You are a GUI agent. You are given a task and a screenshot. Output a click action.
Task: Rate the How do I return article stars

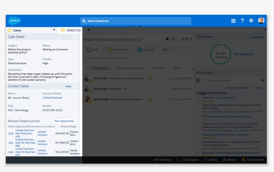click(208, 101)
